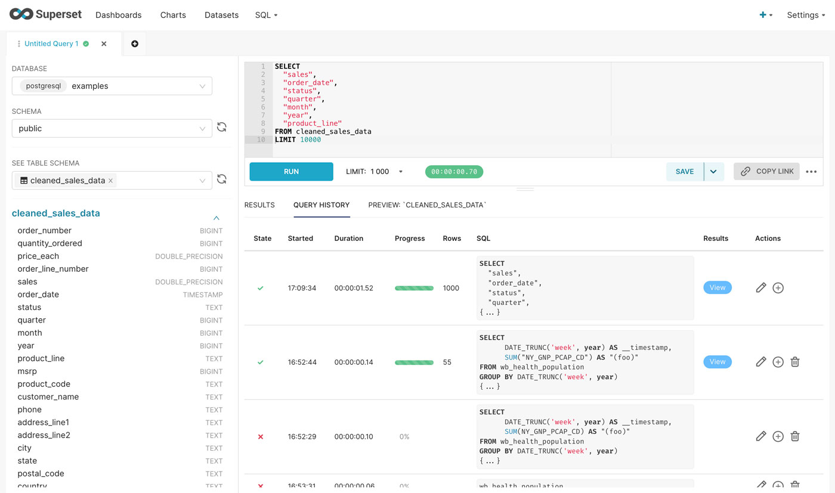Click the Superset logo
This screenshot has width=835, height=493.
tap(45, 14)
